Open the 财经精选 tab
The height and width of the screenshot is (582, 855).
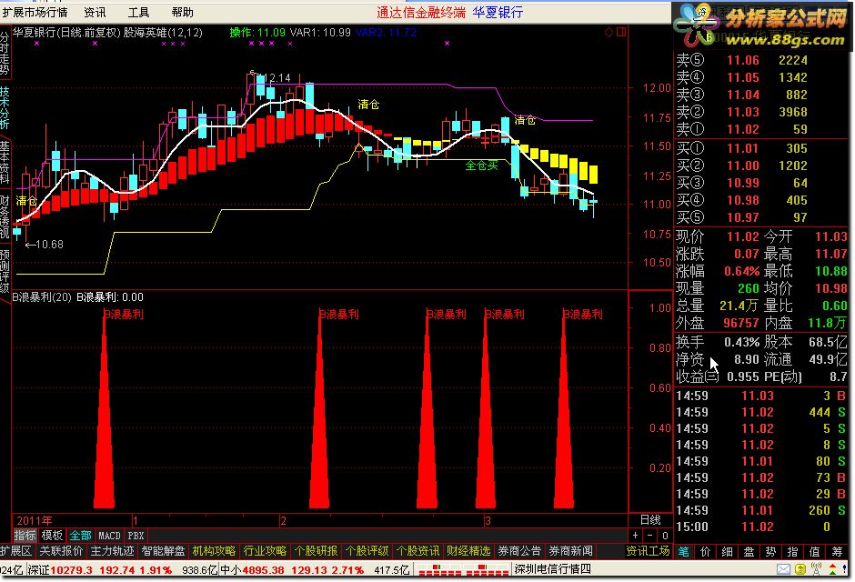[468, 551]
